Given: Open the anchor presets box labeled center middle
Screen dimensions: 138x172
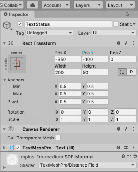Looking at the screenshot, I should (x=17, y=64).
